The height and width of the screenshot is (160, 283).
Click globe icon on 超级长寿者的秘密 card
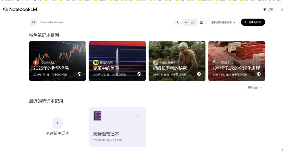(x=199, y=74)
